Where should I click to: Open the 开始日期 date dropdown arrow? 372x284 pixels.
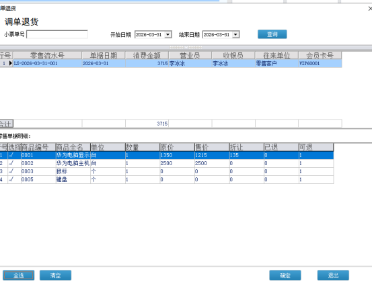(168, 35)
